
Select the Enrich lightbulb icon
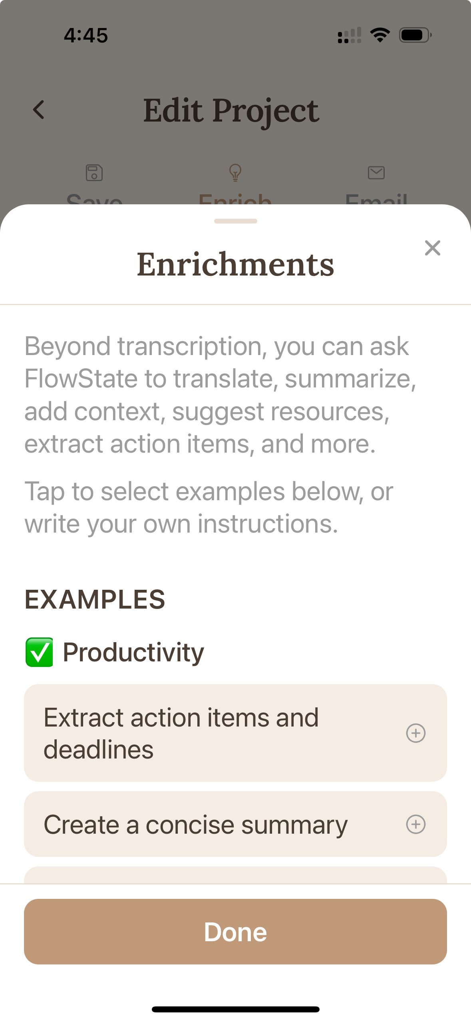(235, 173)
